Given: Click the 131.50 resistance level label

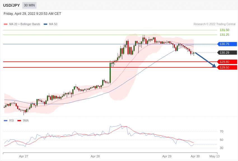Looking at the screenshot, I should click(x=224, y=30).
